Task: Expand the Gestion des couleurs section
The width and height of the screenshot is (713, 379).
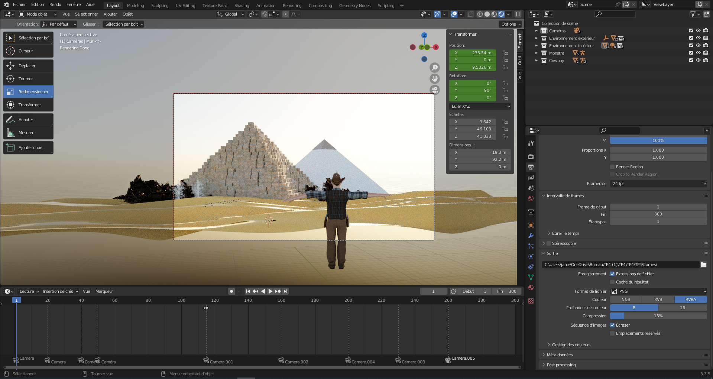Action: tap(571, 345)
